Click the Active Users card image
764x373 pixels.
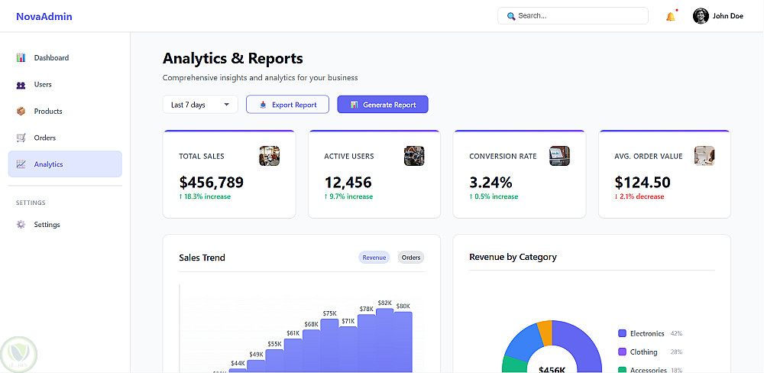(x=414, y=156)
